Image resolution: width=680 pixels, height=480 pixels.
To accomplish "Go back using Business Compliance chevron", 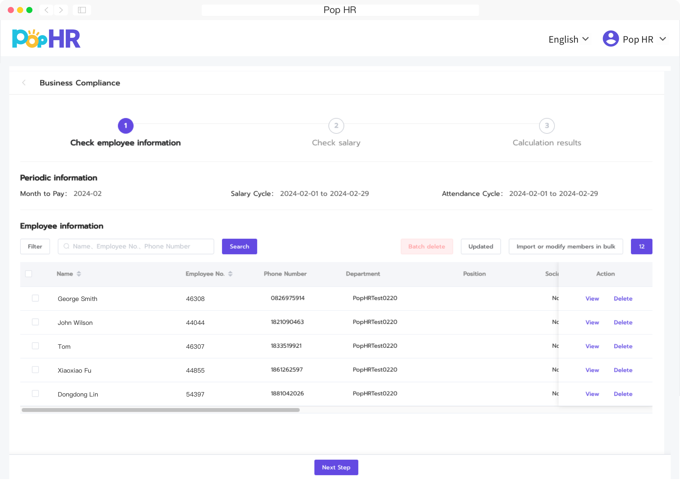I will tap(24, 83).
